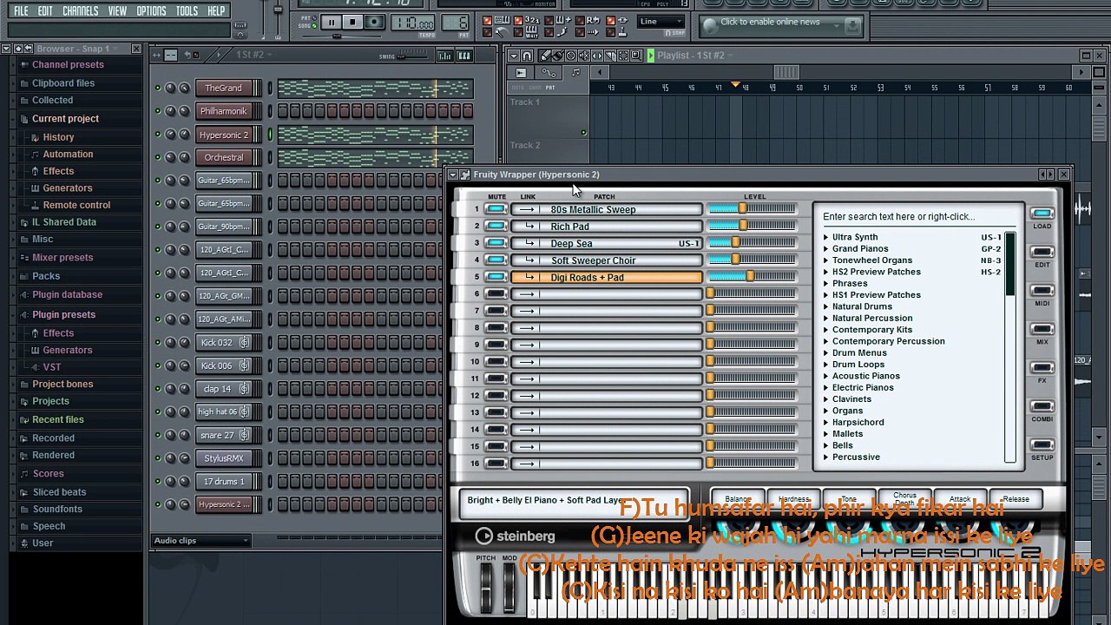
Task: Open the FILE menu
Action: (21, 11)
